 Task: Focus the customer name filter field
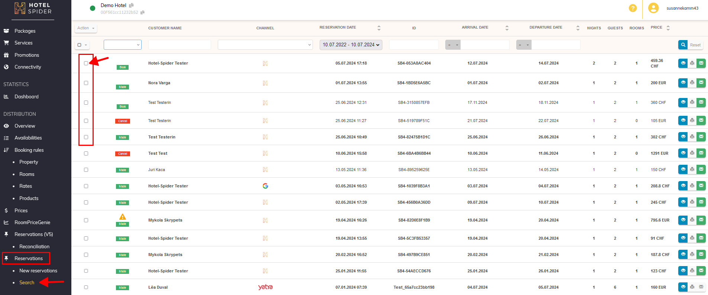pyautogui.click(x=180, y=45)
